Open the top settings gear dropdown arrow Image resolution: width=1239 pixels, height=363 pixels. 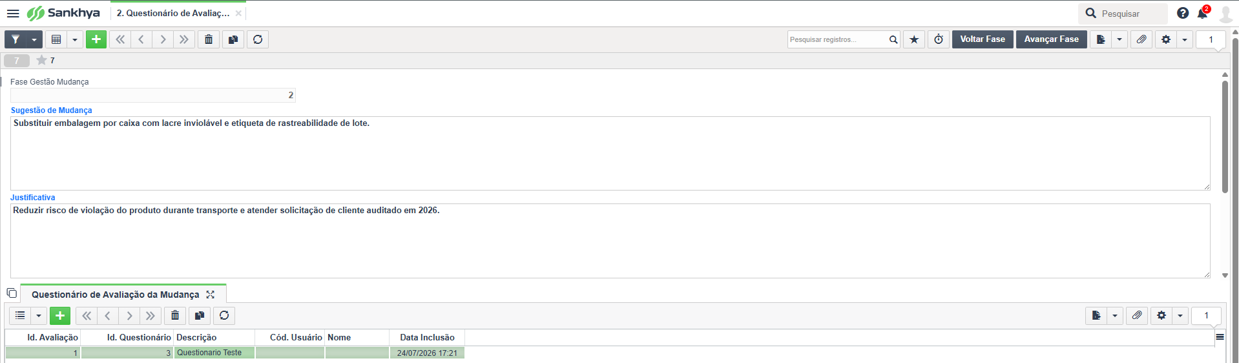click(1185, 39)
